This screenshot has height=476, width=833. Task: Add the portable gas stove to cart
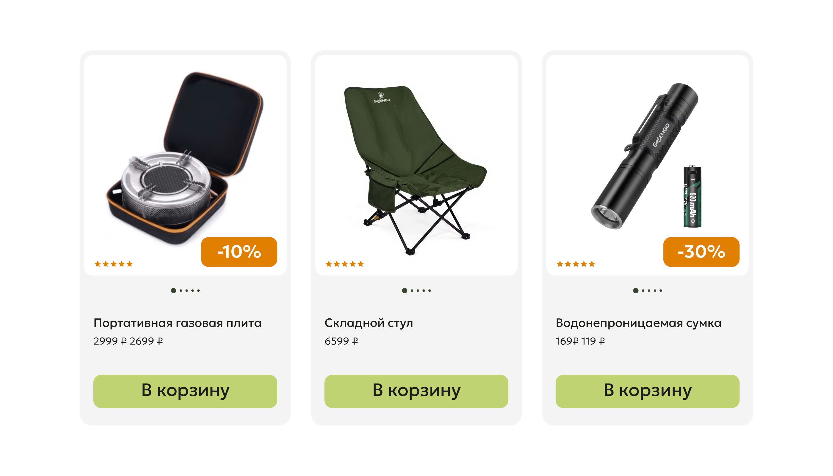coord(185,391)
